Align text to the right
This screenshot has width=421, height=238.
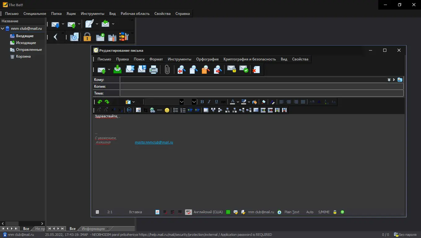click(x=296, y=102)
